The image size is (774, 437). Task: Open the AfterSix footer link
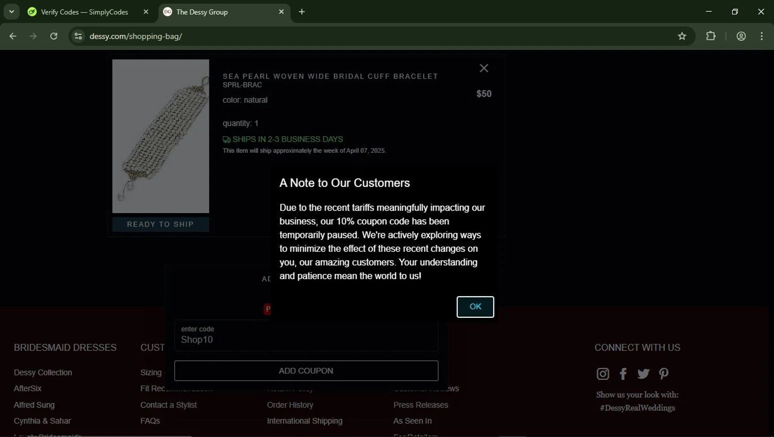tap(27, 389)
